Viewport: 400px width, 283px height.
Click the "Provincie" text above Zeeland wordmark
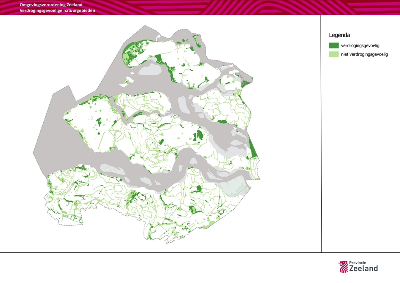(x=357, y=263)
